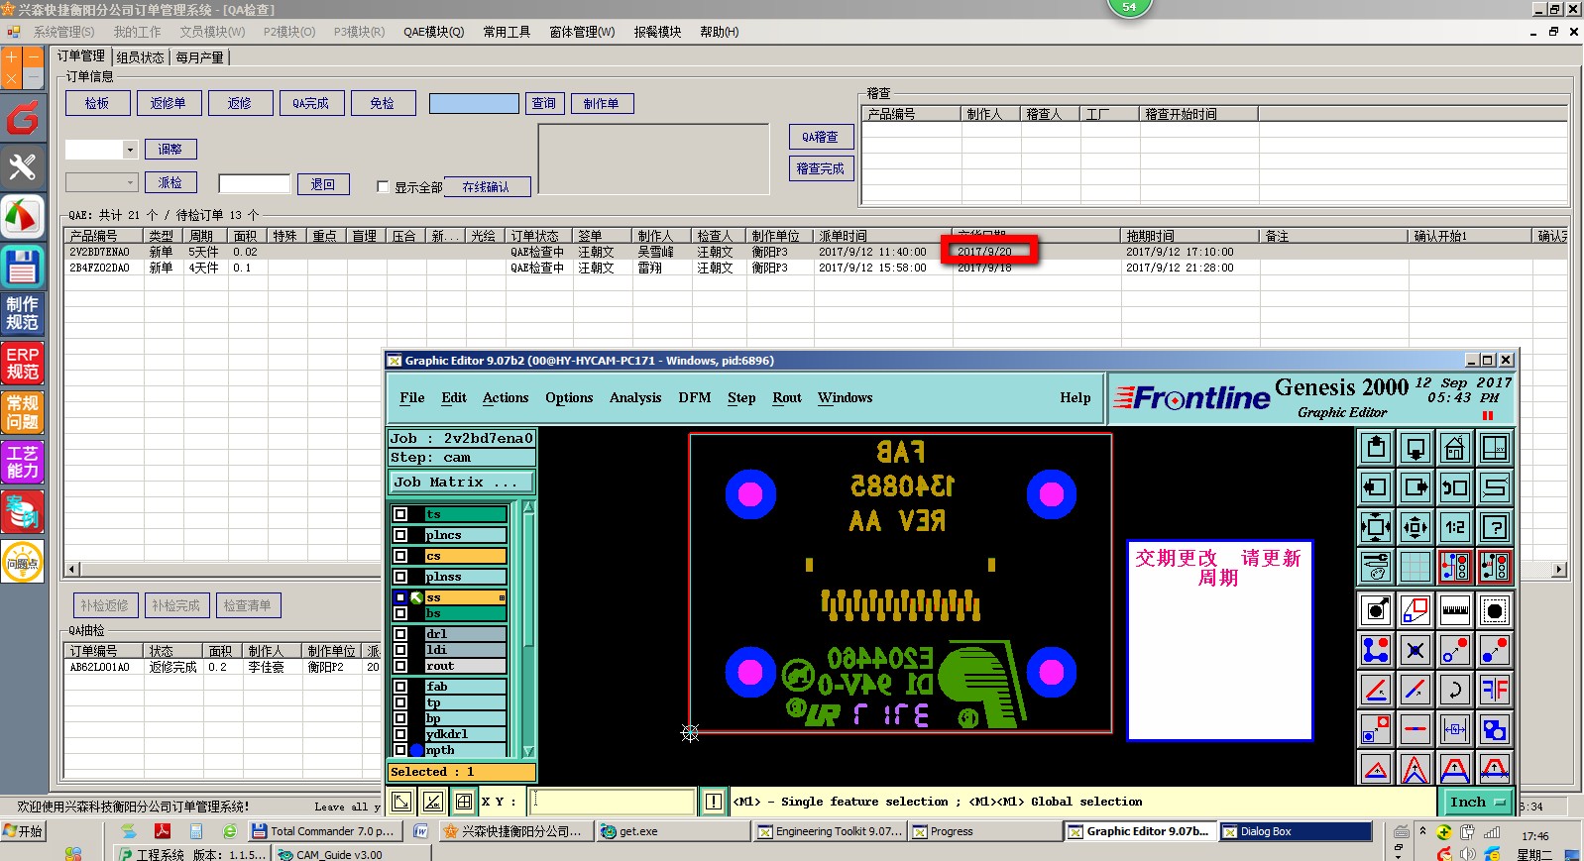
Task: Click the X delete point icon
Action: (1415, 650)
